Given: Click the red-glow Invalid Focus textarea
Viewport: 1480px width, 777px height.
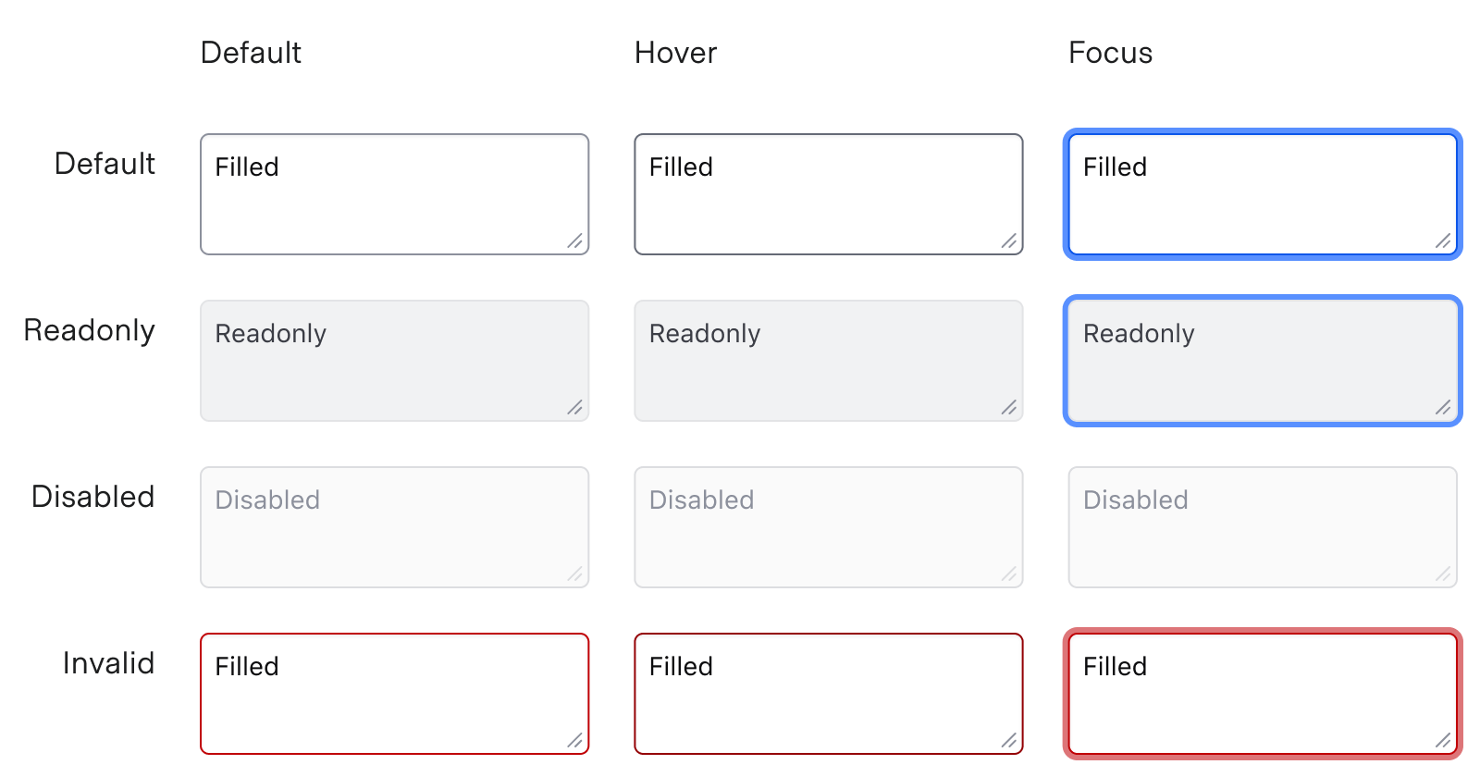Looking at the screenshot, I should (1263, 694).
